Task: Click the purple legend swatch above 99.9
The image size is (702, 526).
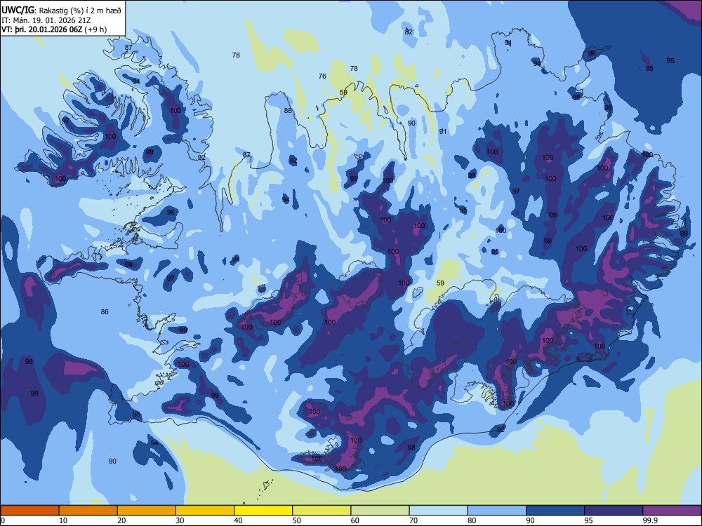Action: [x=672, y=511]
